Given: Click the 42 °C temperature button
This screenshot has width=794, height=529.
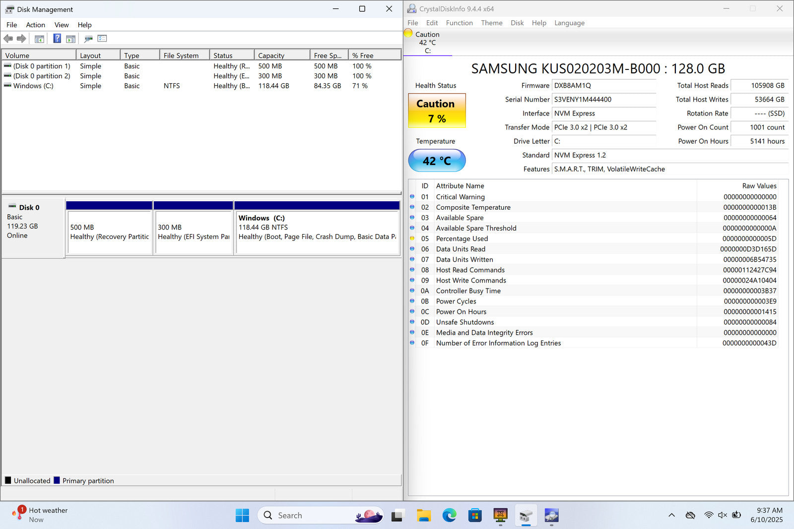Looking at the screenshot, I should (437, 161).
